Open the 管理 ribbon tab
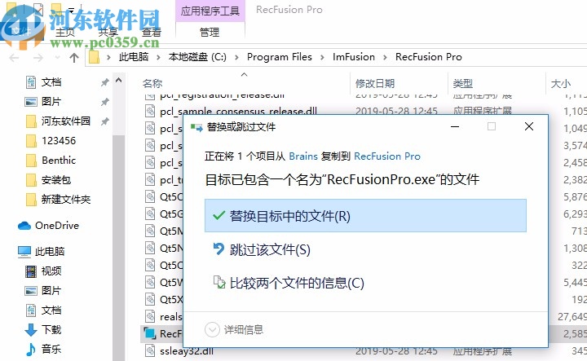Image resolution: width=587 pixels, height=361 pixels. coord(210,32)
